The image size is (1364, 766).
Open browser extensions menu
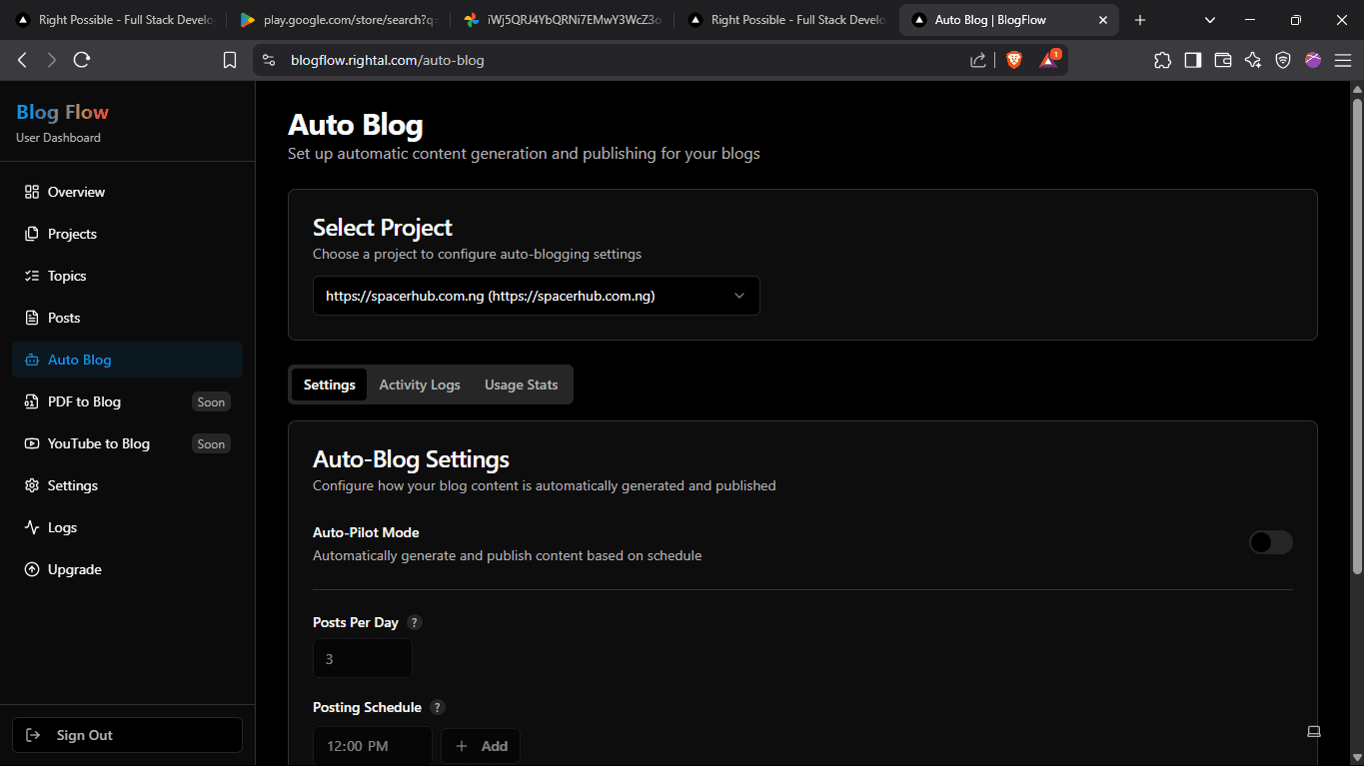pyautogui.click(x=1162, y=60)
